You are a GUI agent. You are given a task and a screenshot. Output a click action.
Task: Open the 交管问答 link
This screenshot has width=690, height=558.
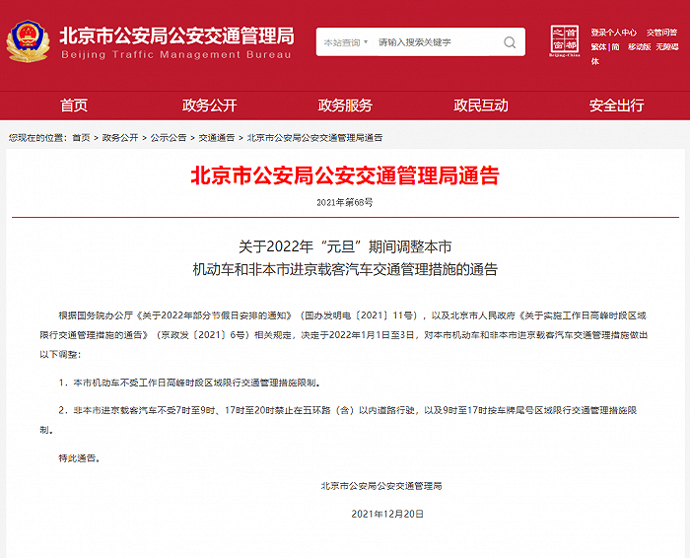(661, 33)
